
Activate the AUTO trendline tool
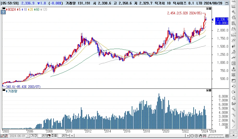(234, 35)
